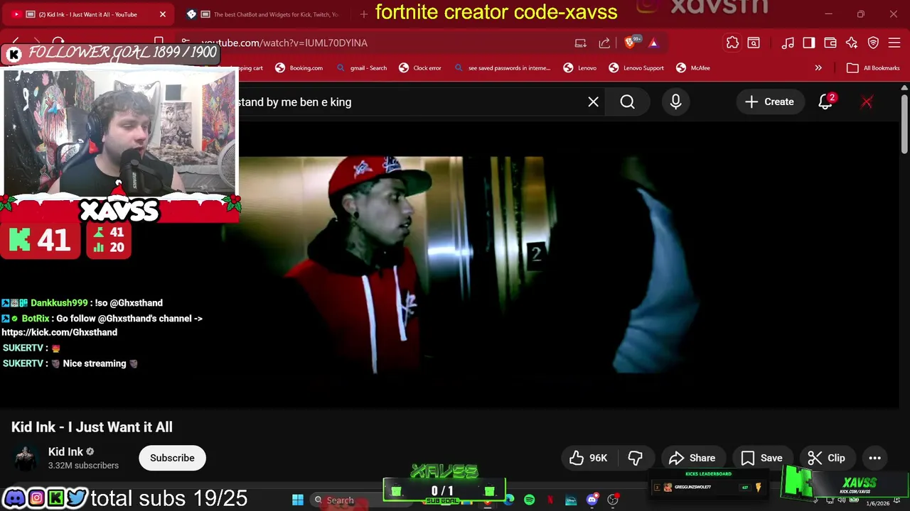Viewport: 910px width, 511px height.
Task: Open Discord from the taskbar
Action: (x=591, y=500)
